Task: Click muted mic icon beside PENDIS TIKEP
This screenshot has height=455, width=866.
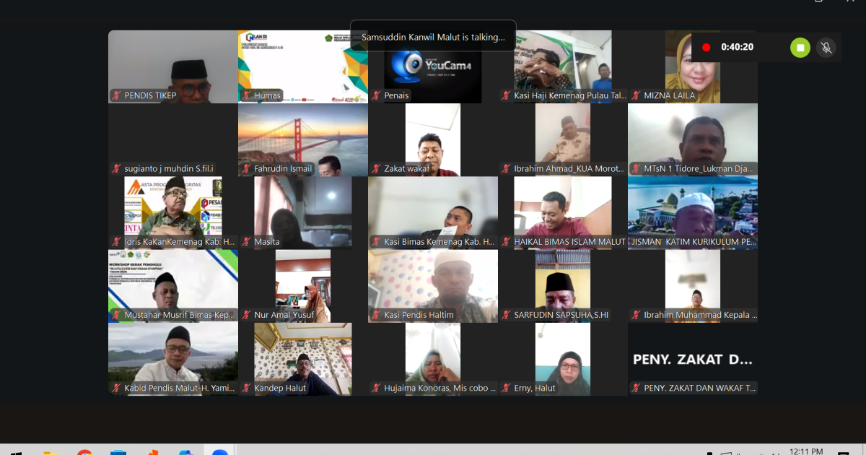Action: coord(115,95)
